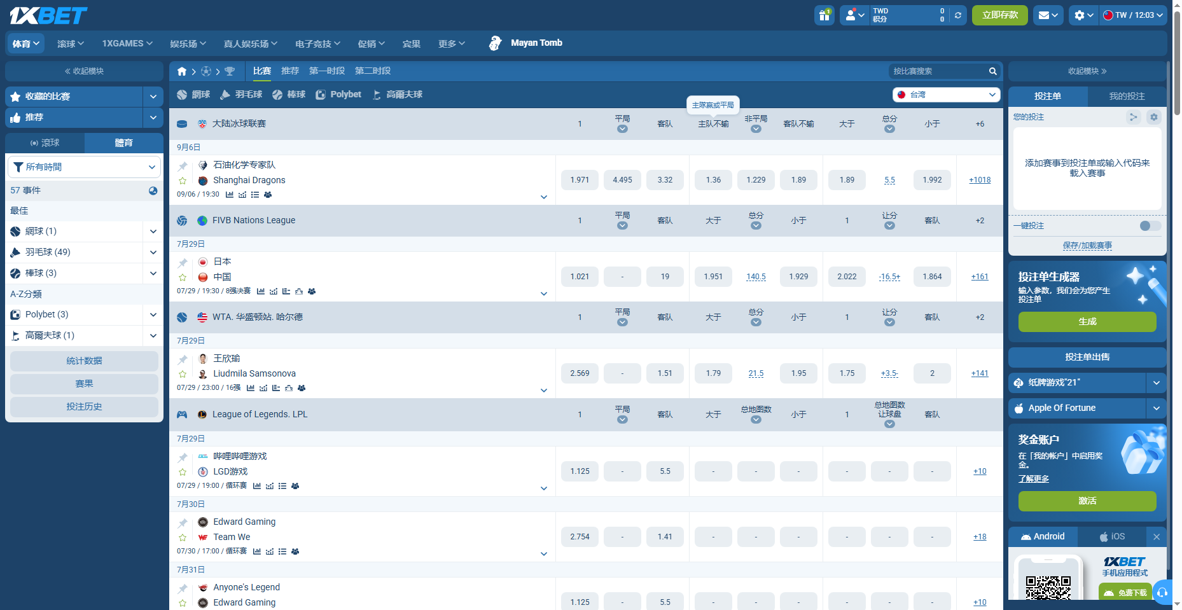Open 统计数据 in sidebar
The height and width of the screenshot is (610, 1182).
pos(84,361)
